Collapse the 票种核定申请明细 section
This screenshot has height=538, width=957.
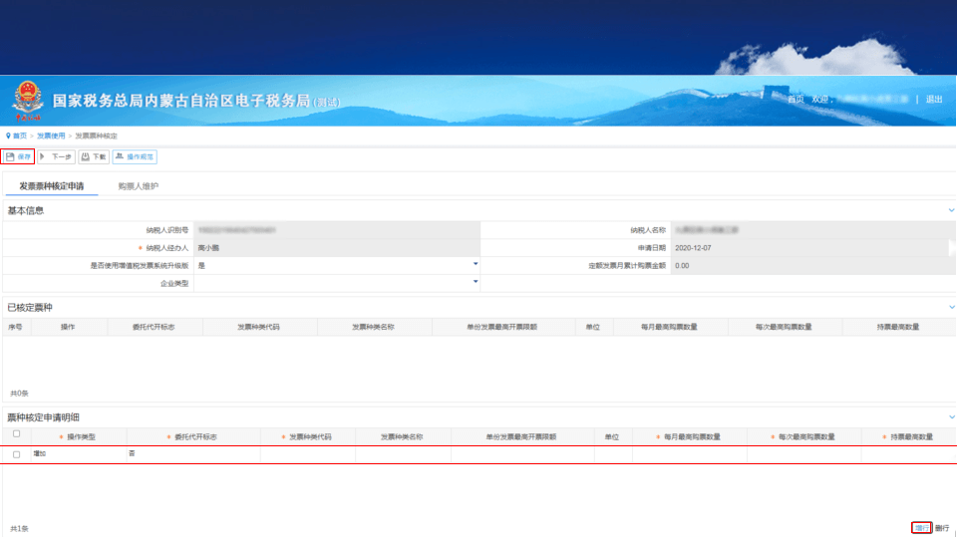[951, 417]
